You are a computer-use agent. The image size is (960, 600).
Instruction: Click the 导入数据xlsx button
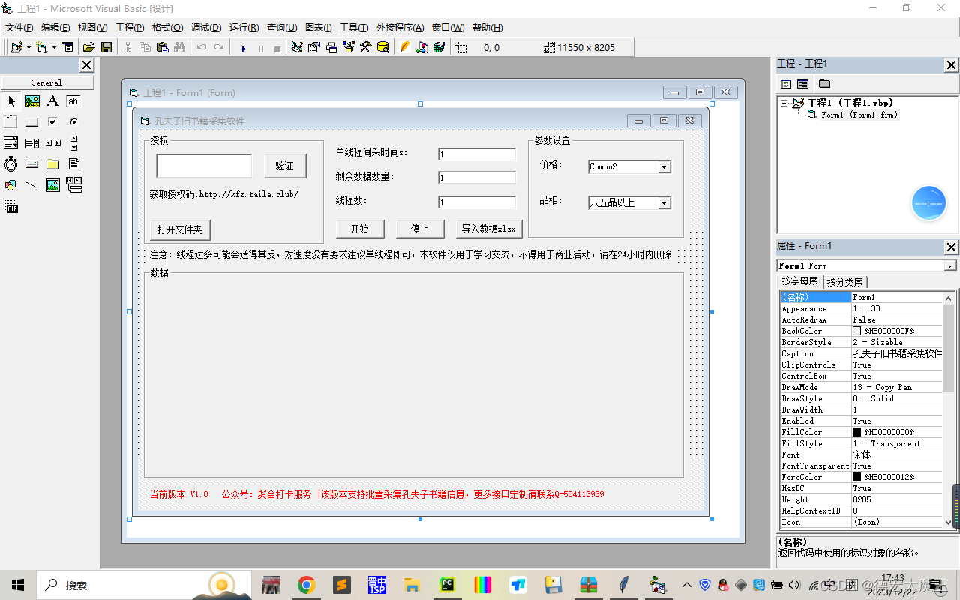(x=489, y=229)
